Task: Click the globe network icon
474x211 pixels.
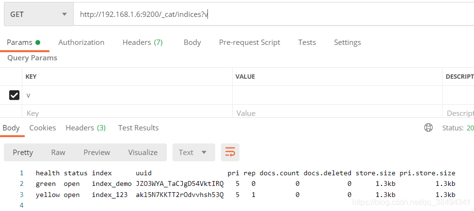Action: point(428,128)
